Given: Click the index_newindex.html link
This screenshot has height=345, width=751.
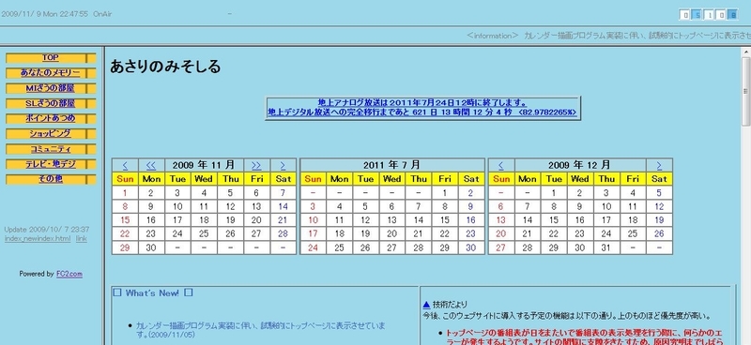Looking at the screenshot, I should [38, 239].
